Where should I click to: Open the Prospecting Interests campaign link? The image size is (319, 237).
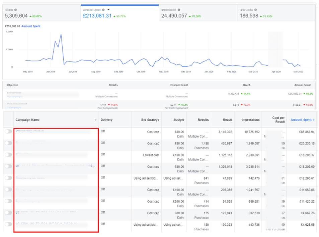[30, 131]
